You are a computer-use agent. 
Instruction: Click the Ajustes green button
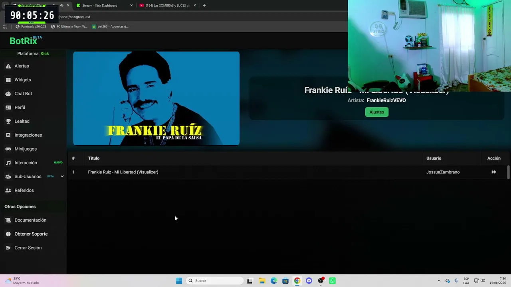(377, 112)
